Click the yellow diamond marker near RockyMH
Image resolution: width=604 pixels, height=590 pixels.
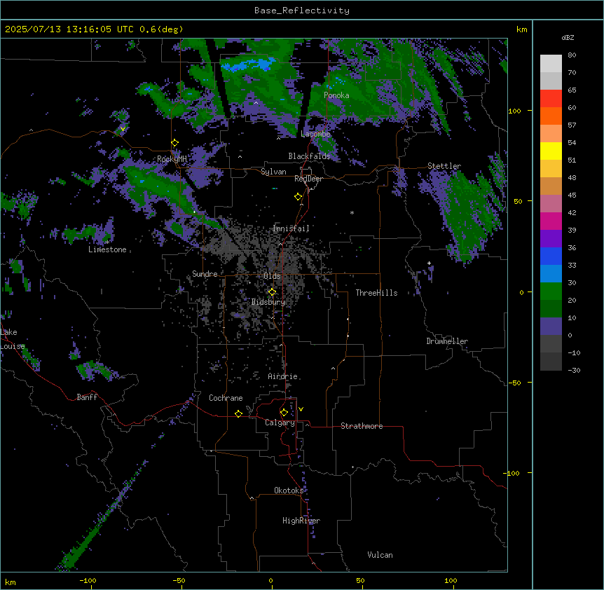175,143
